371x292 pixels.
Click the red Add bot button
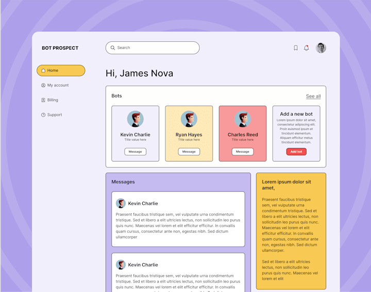(296, 152)
